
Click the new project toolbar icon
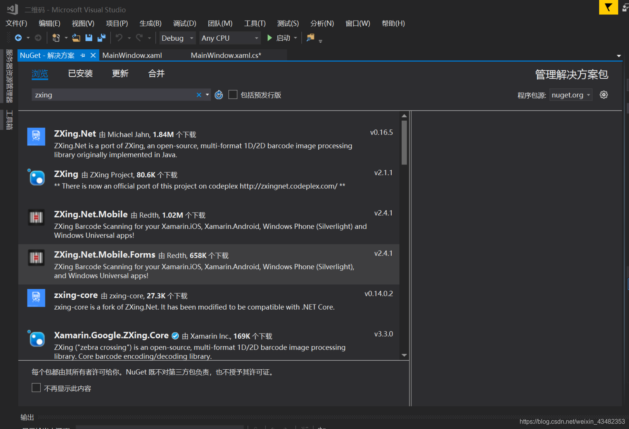[x=56, y=38]
